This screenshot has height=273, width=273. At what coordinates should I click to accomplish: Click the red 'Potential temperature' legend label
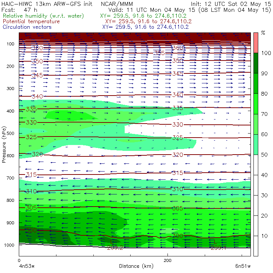[x=31, y=21]
